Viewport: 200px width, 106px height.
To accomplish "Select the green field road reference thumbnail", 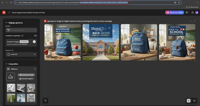I will click(11, 98).
